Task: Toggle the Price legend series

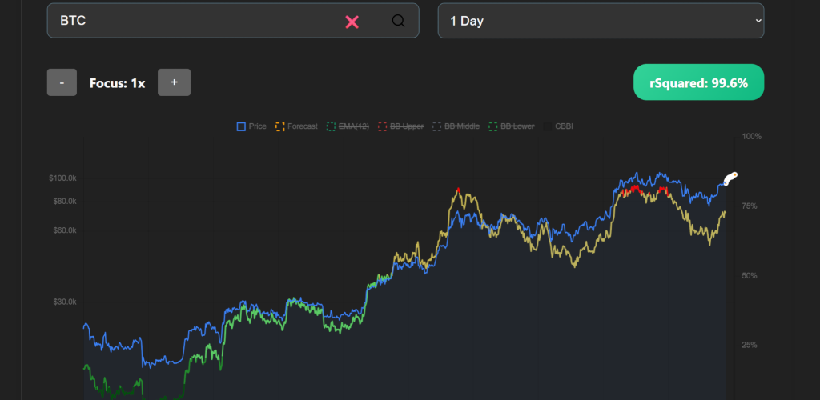Action: tap(251, 126)
